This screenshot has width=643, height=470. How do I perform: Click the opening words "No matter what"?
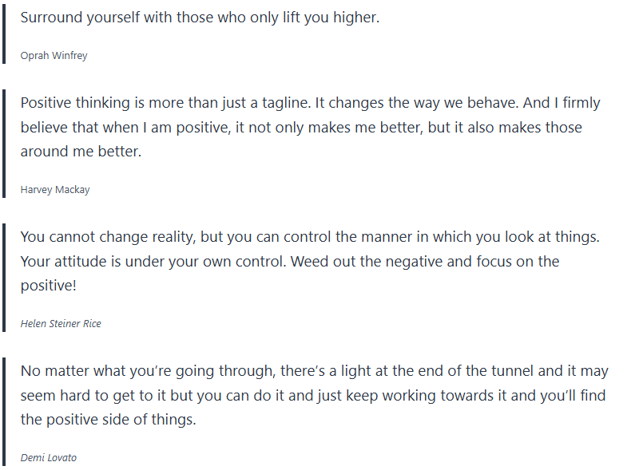coord(69,371)
